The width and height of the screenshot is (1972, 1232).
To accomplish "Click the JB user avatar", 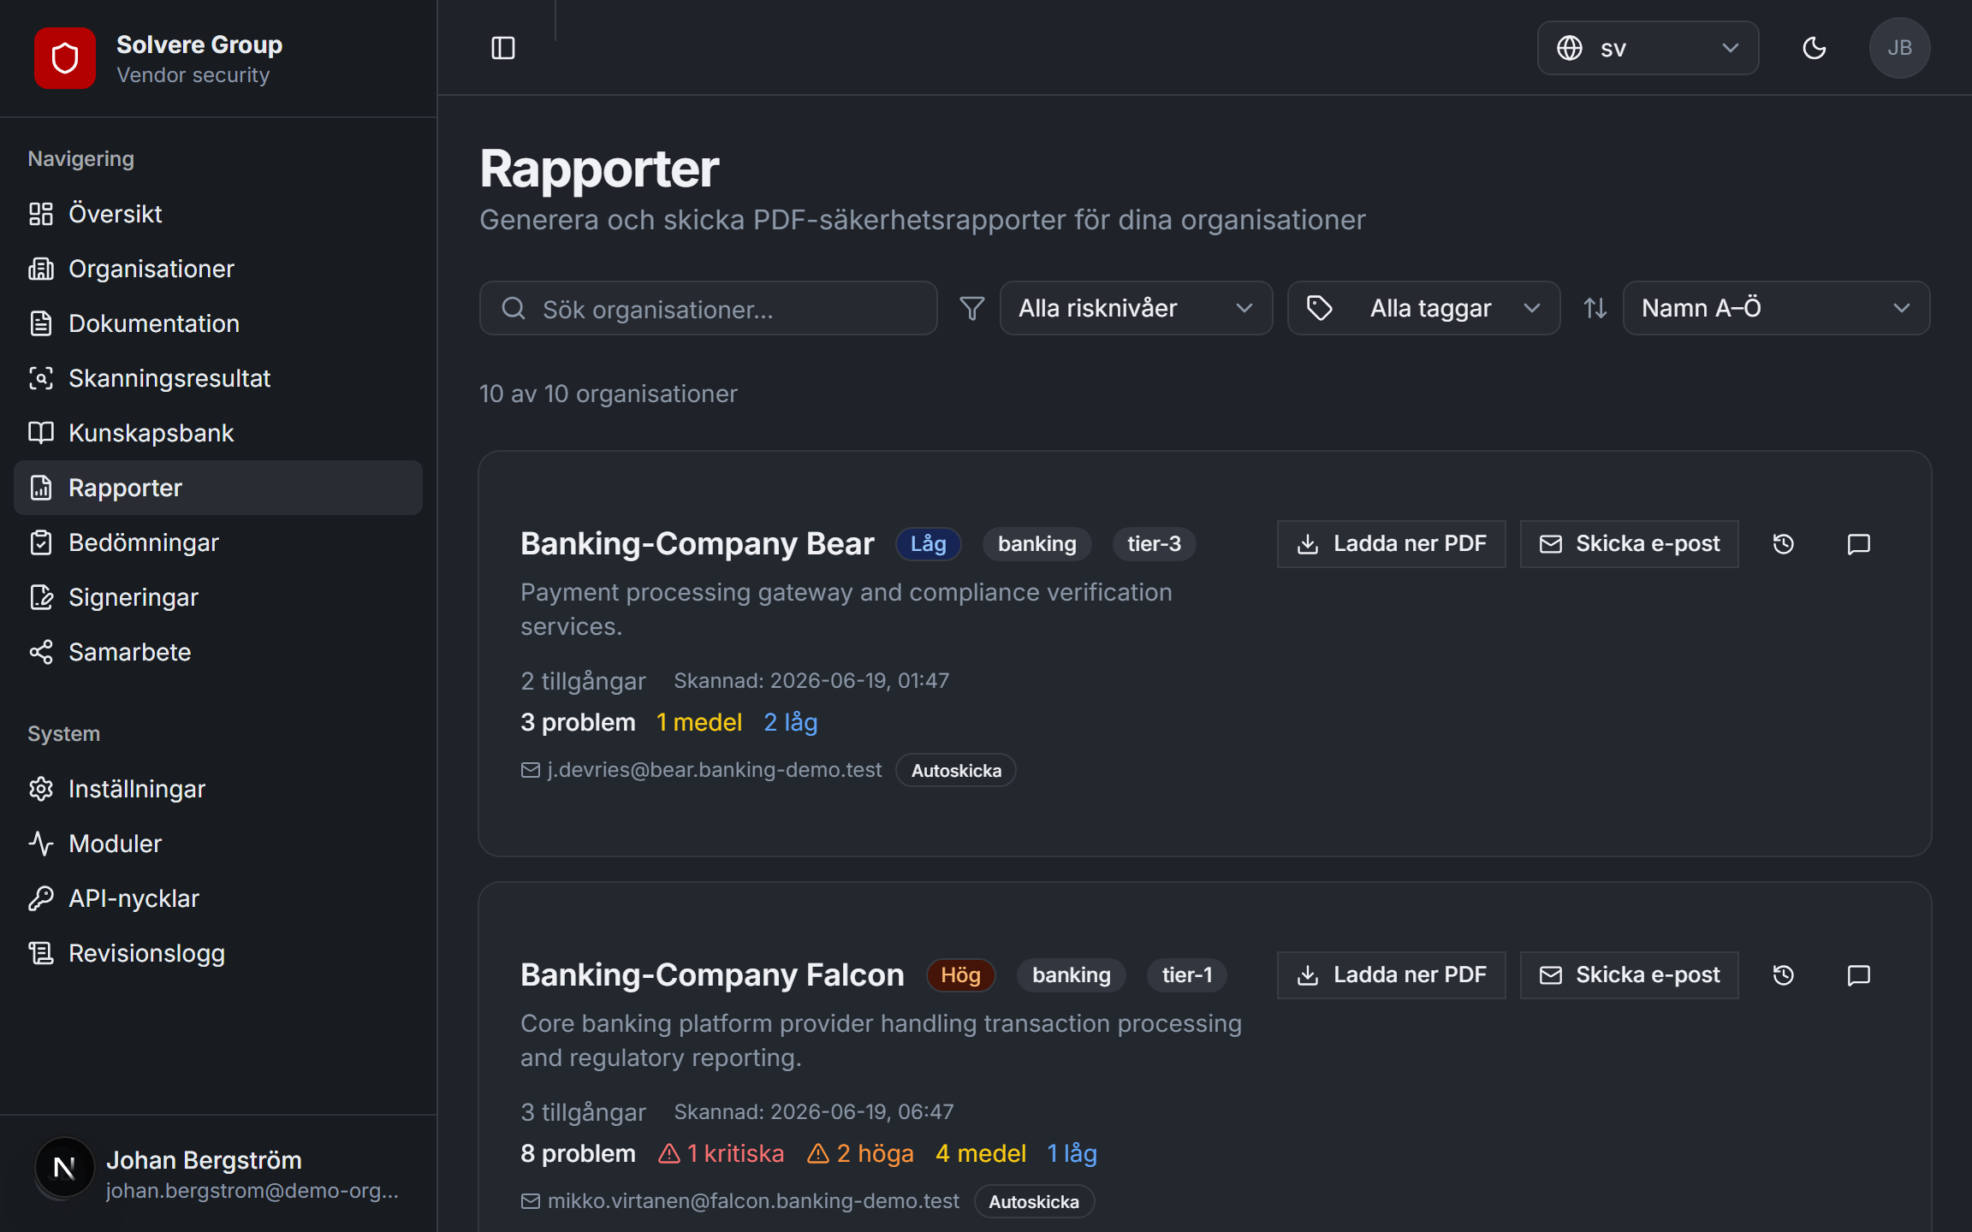I will pos(1899,48).
